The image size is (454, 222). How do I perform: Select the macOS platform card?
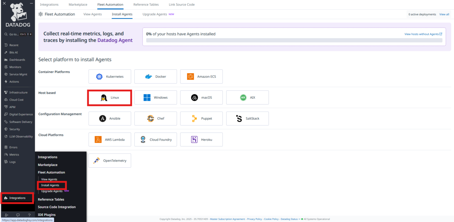tap(201, 98)
